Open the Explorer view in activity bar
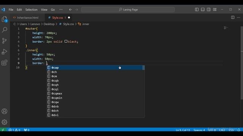The image size is (243, 136). coord(5,19)
